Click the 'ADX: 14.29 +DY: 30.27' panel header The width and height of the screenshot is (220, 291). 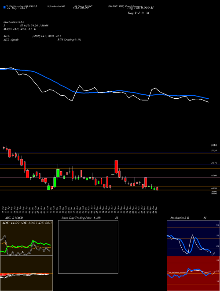point(26,223)
